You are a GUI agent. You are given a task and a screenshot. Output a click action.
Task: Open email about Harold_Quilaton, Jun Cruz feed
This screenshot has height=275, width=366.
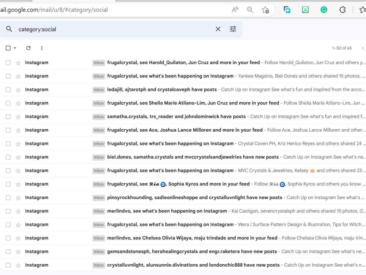(183, 63)
